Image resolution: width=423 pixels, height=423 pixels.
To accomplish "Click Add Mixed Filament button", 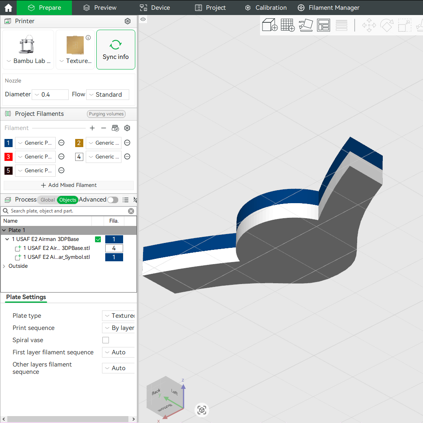I will (x=69, y=185).
